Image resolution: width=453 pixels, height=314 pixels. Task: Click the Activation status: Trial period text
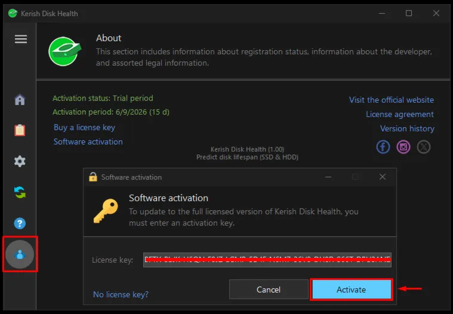click(103, 98)
